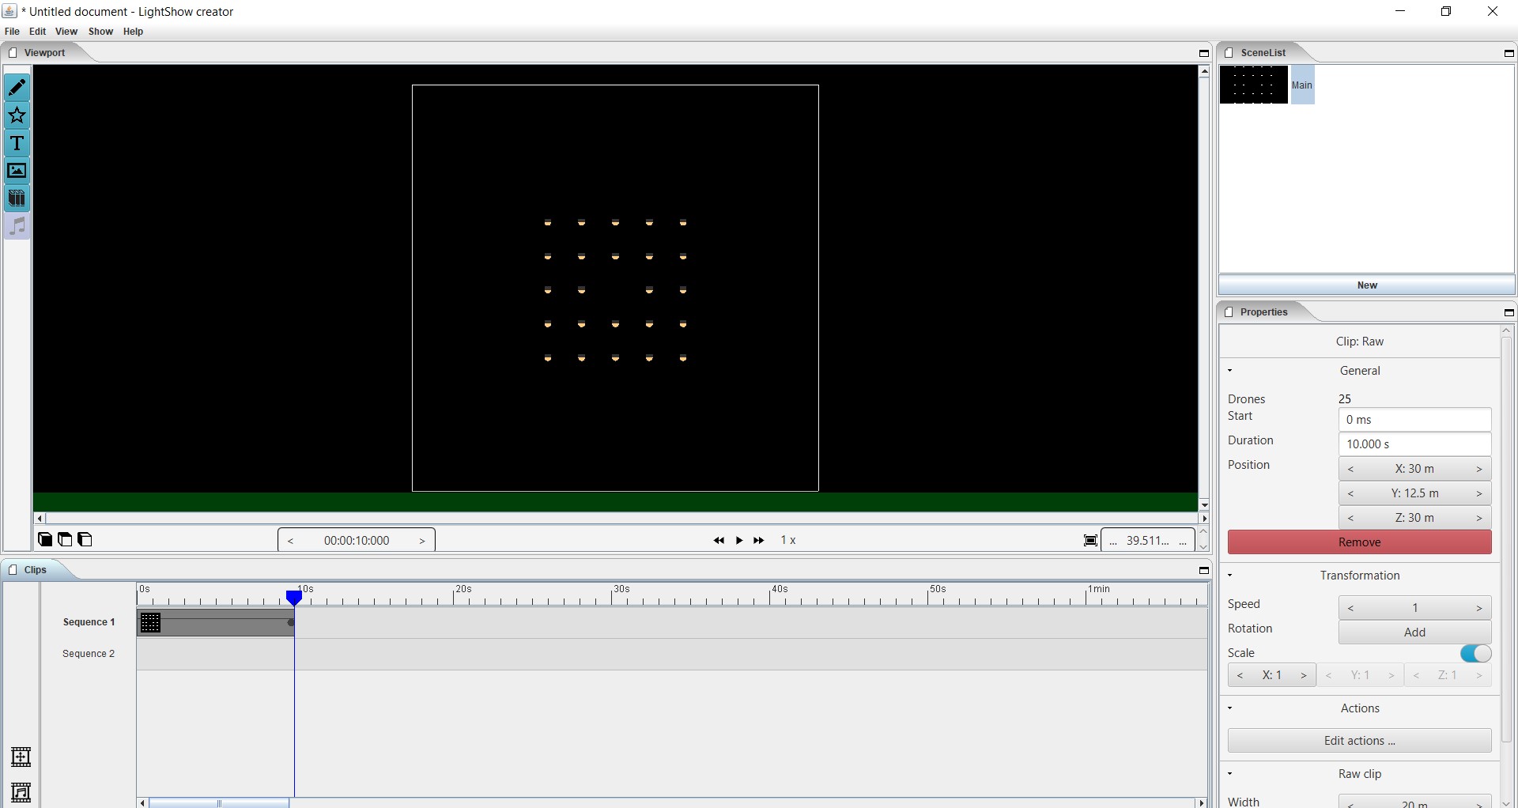This screenshot has width=1518, height=808.
Task: Increase the Speed value
Action: coord(1479,608)
